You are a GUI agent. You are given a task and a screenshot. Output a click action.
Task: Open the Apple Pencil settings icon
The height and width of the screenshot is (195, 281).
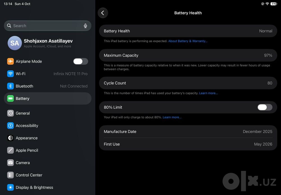tap(10, 150)
